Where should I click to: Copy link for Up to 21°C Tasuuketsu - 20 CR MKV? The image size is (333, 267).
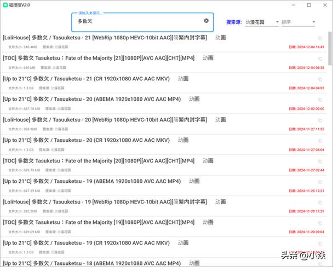[x=320, y=141]
